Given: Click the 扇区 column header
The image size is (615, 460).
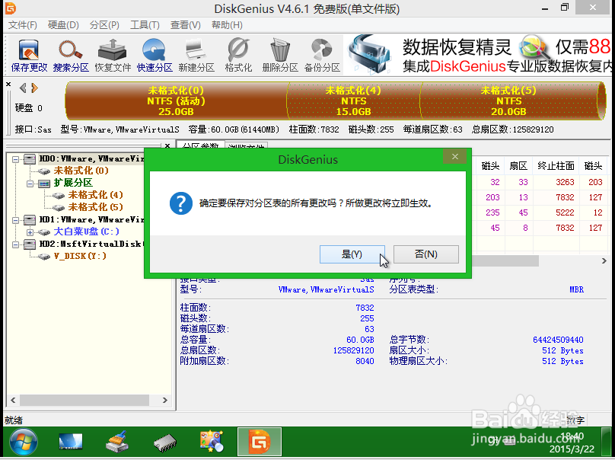Looking at the screenshot, I should point(518,166).
